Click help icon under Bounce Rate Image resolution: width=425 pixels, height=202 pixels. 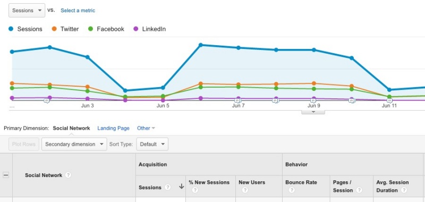(x=291, y=190)
